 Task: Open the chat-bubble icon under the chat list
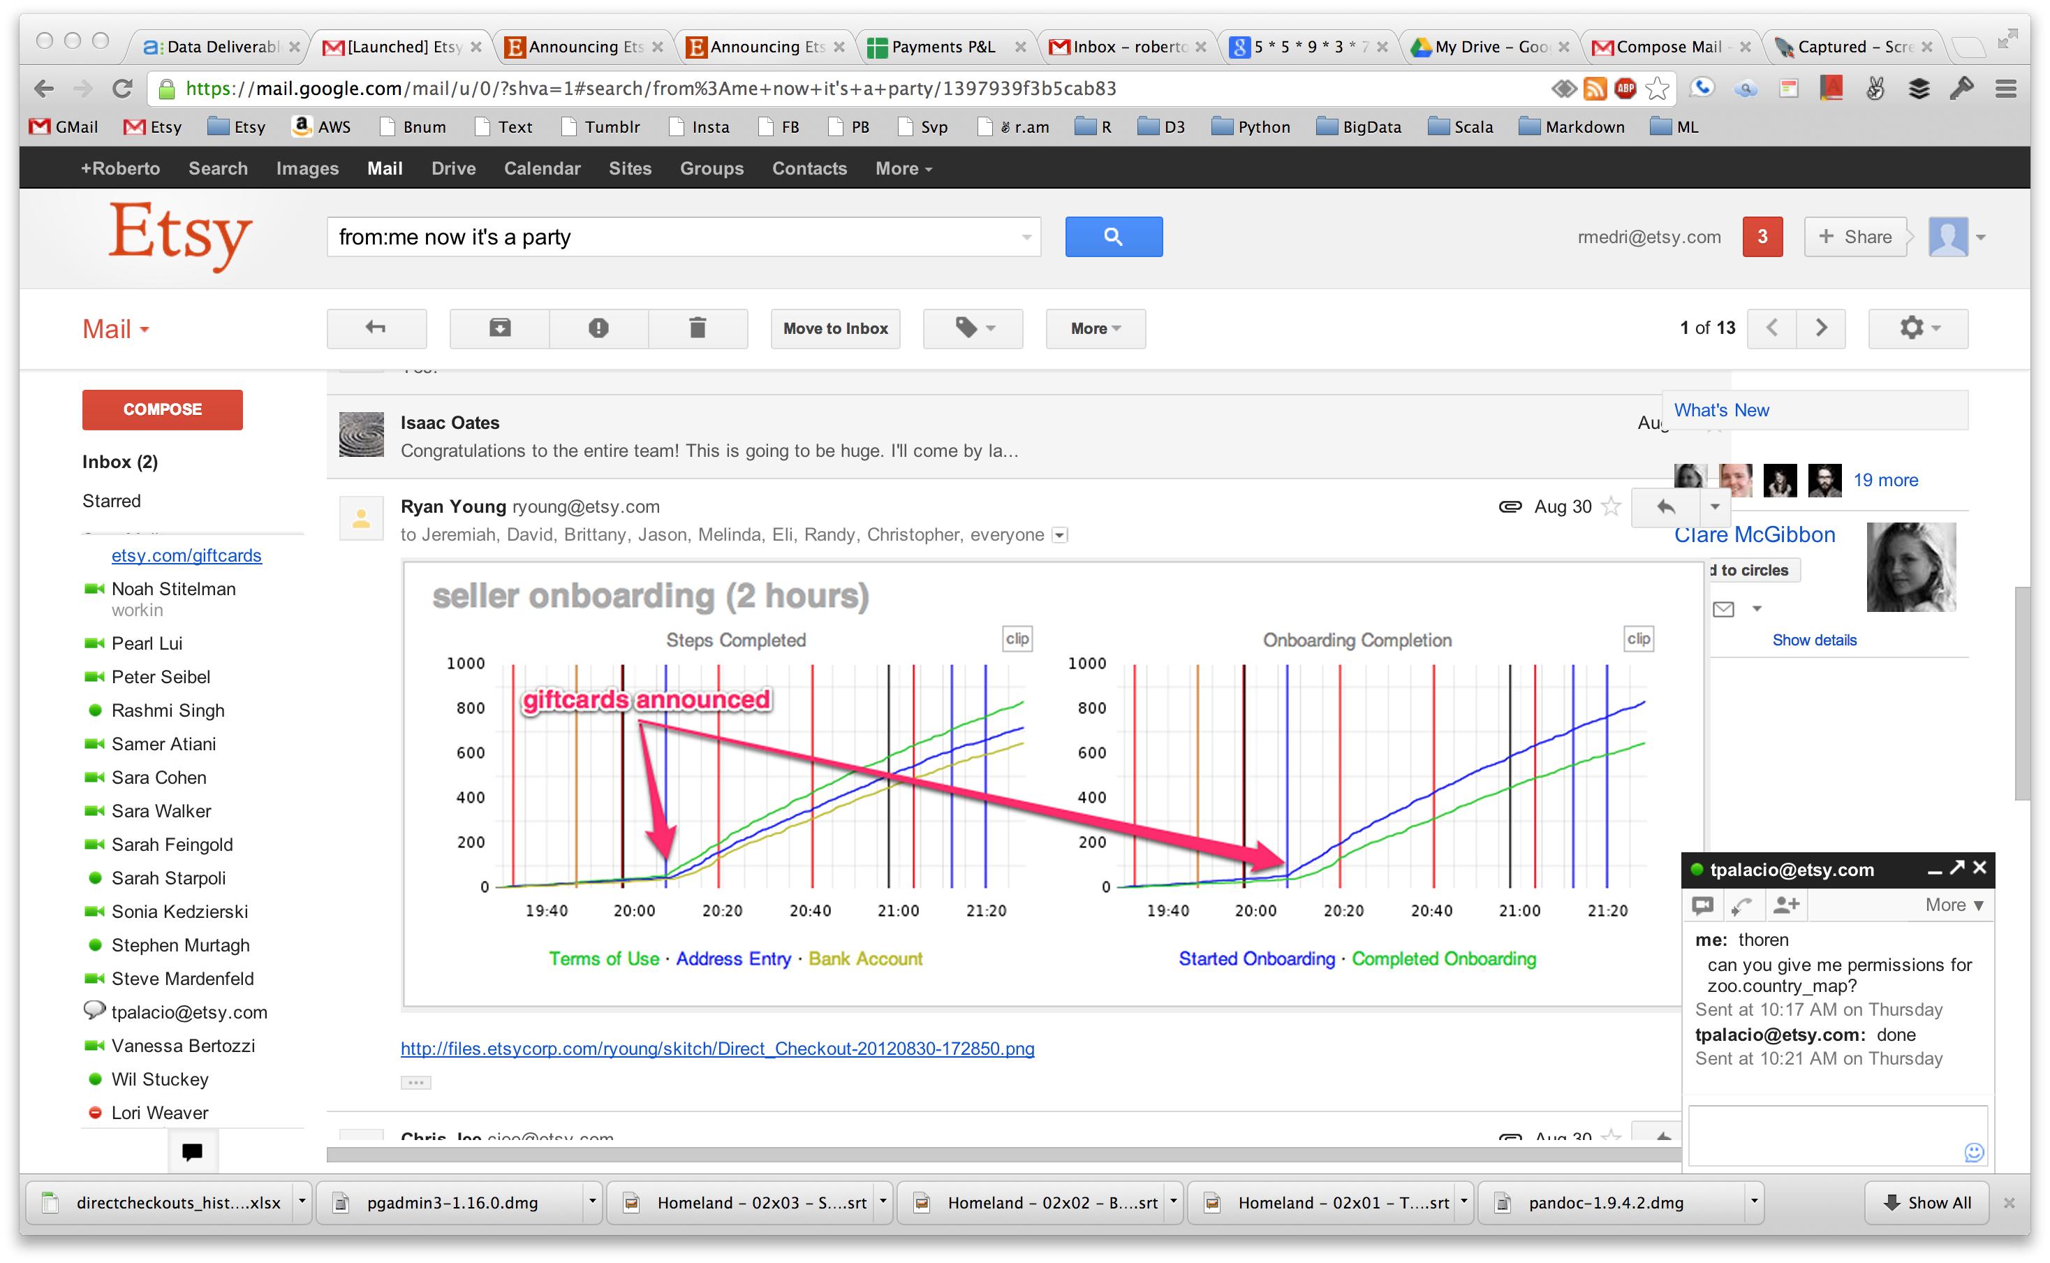(x=192, y=1152)
